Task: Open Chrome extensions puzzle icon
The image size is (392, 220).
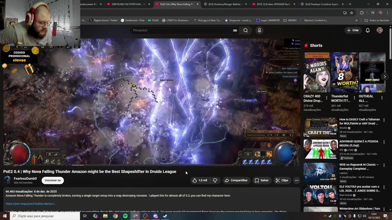Action: tap(362, 13)
